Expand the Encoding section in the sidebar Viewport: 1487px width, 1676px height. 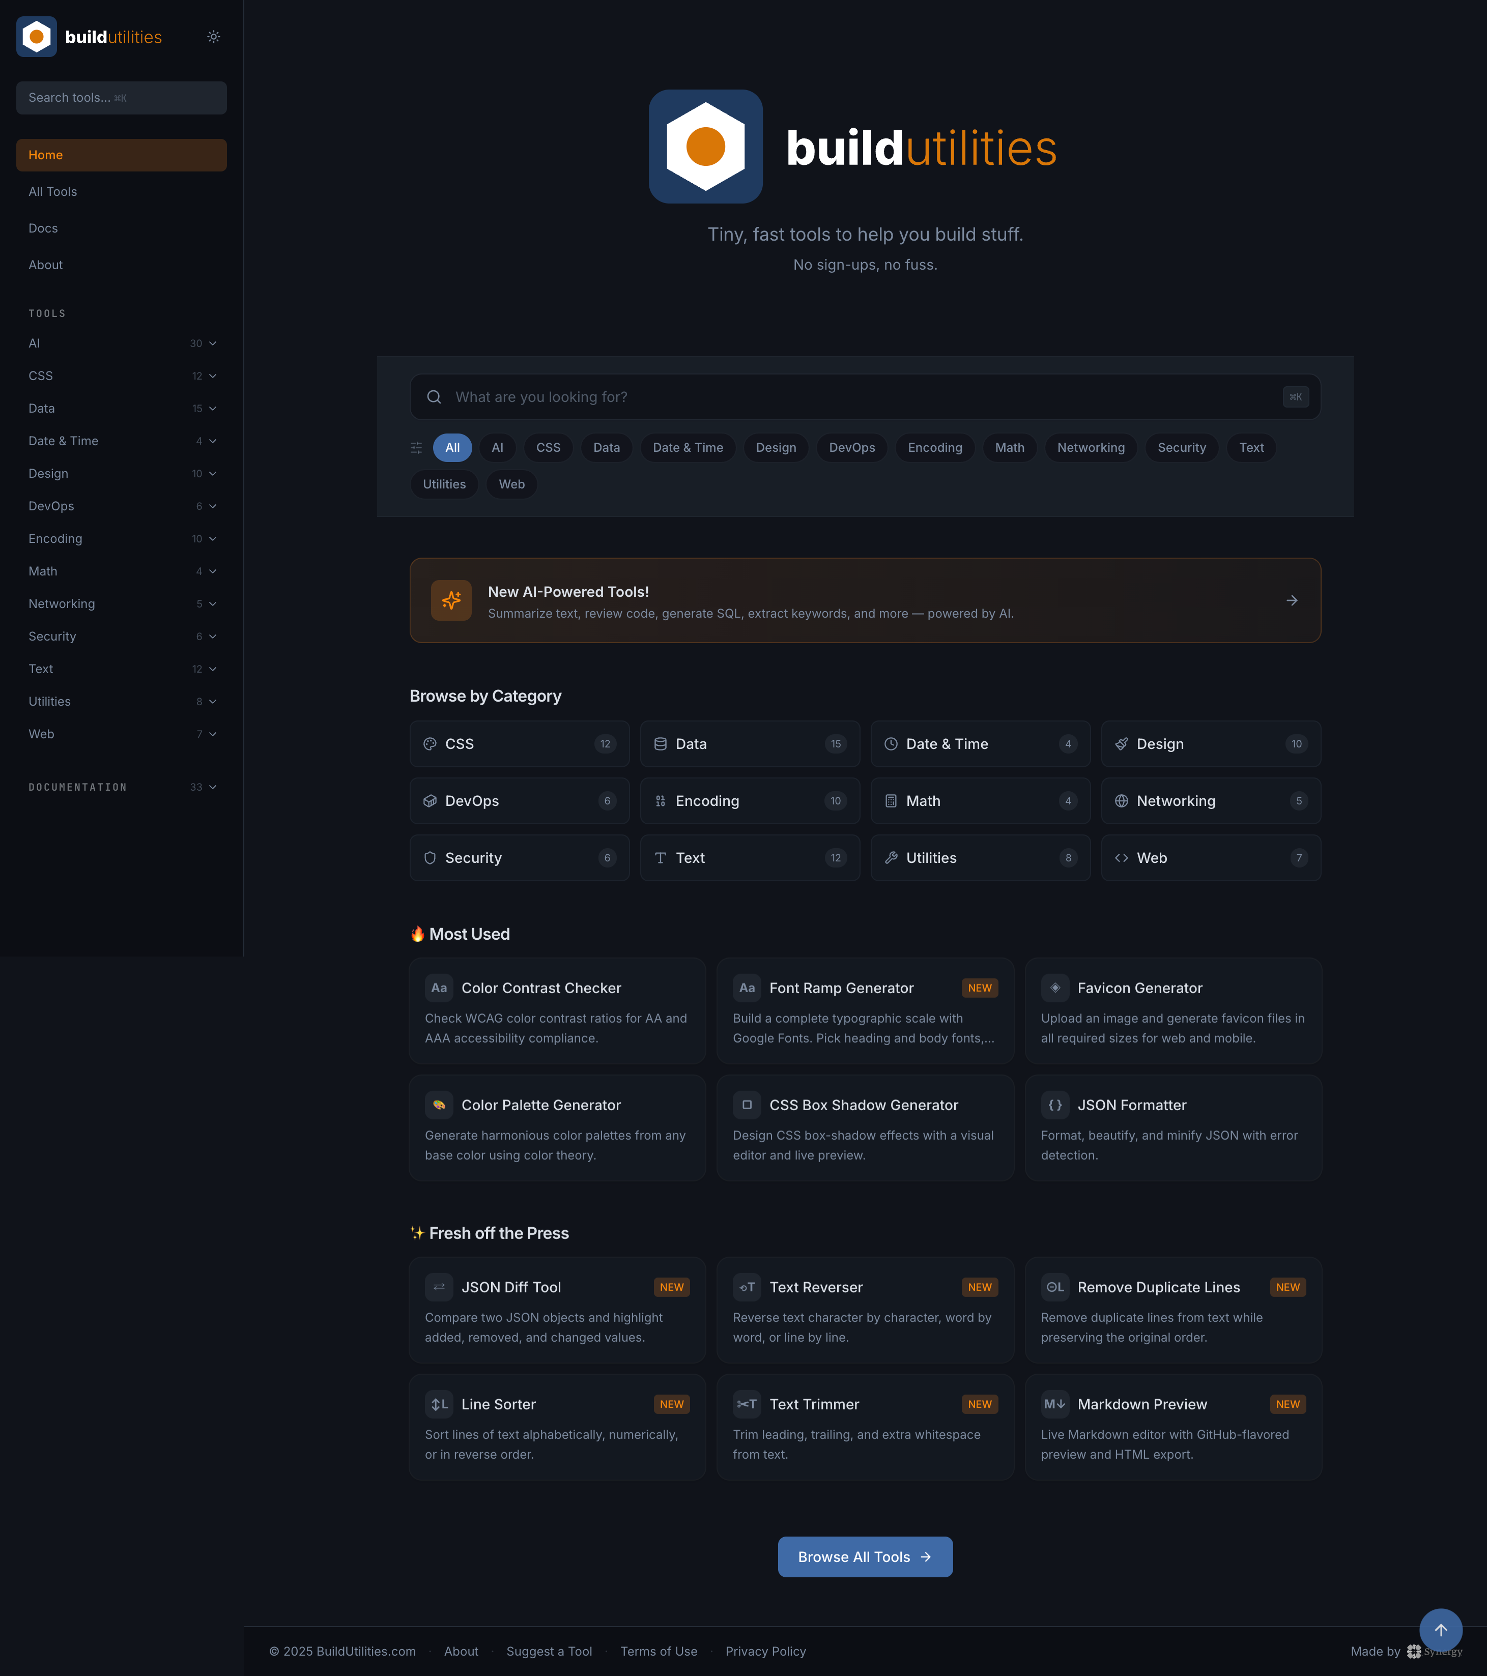122,539
